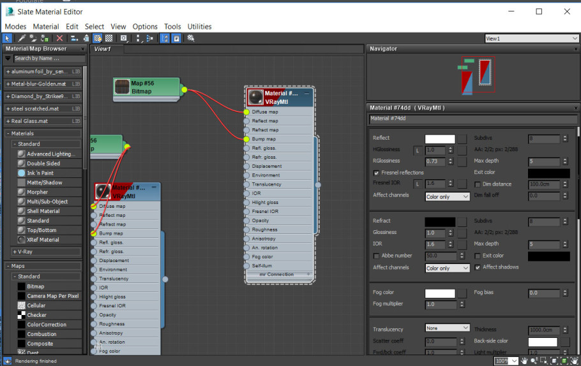This screenshot has width=581, height=366.
Task: Toggle Parameter Editor panel icon
Action: (176, 38)
